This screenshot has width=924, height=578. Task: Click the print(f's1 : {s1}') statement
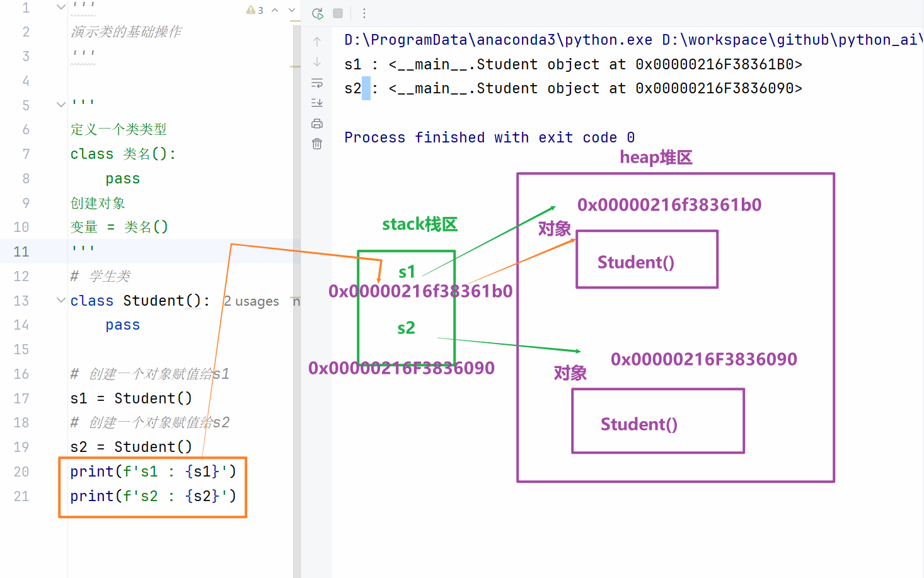(153, 471)
